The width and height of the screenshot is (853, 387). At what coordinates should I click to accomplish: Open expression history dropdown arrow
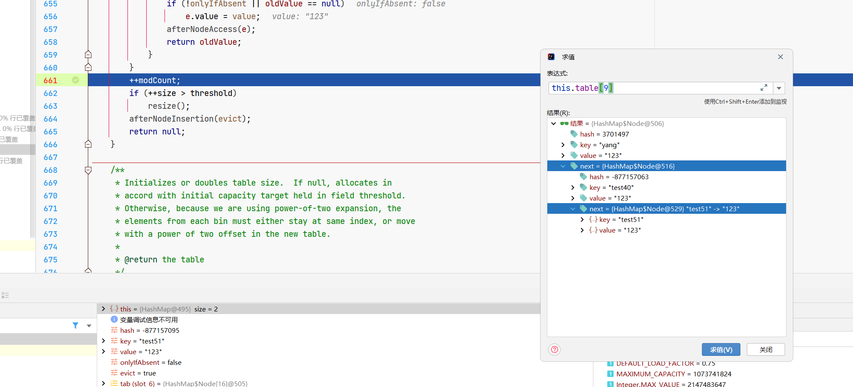point(779,88)
